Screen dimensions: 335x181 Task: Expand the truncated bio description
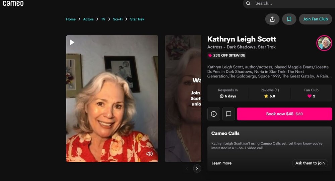[x=269, y=71]
